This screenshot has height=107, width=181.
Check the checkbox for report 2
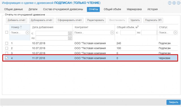7,48
